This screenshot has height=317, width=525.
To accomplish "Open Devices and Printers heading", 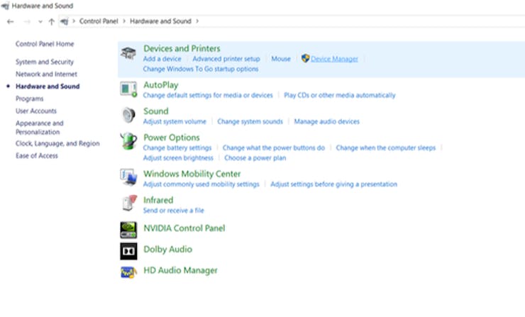I will click(182, 48).
